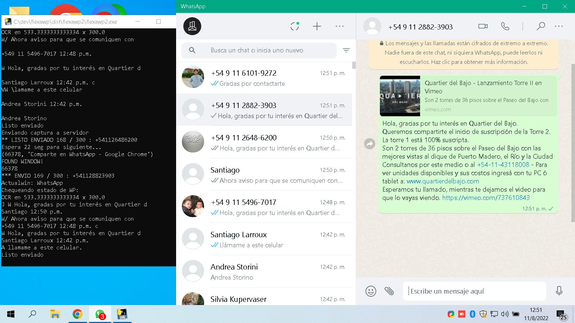Click the search magnifier in chat list
Screen dimensions: 575x323
[x=192, y=51]
